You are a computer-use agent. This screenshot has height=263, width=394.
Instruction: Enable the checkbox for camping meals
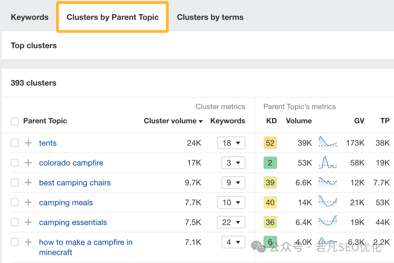click(15, 202)
